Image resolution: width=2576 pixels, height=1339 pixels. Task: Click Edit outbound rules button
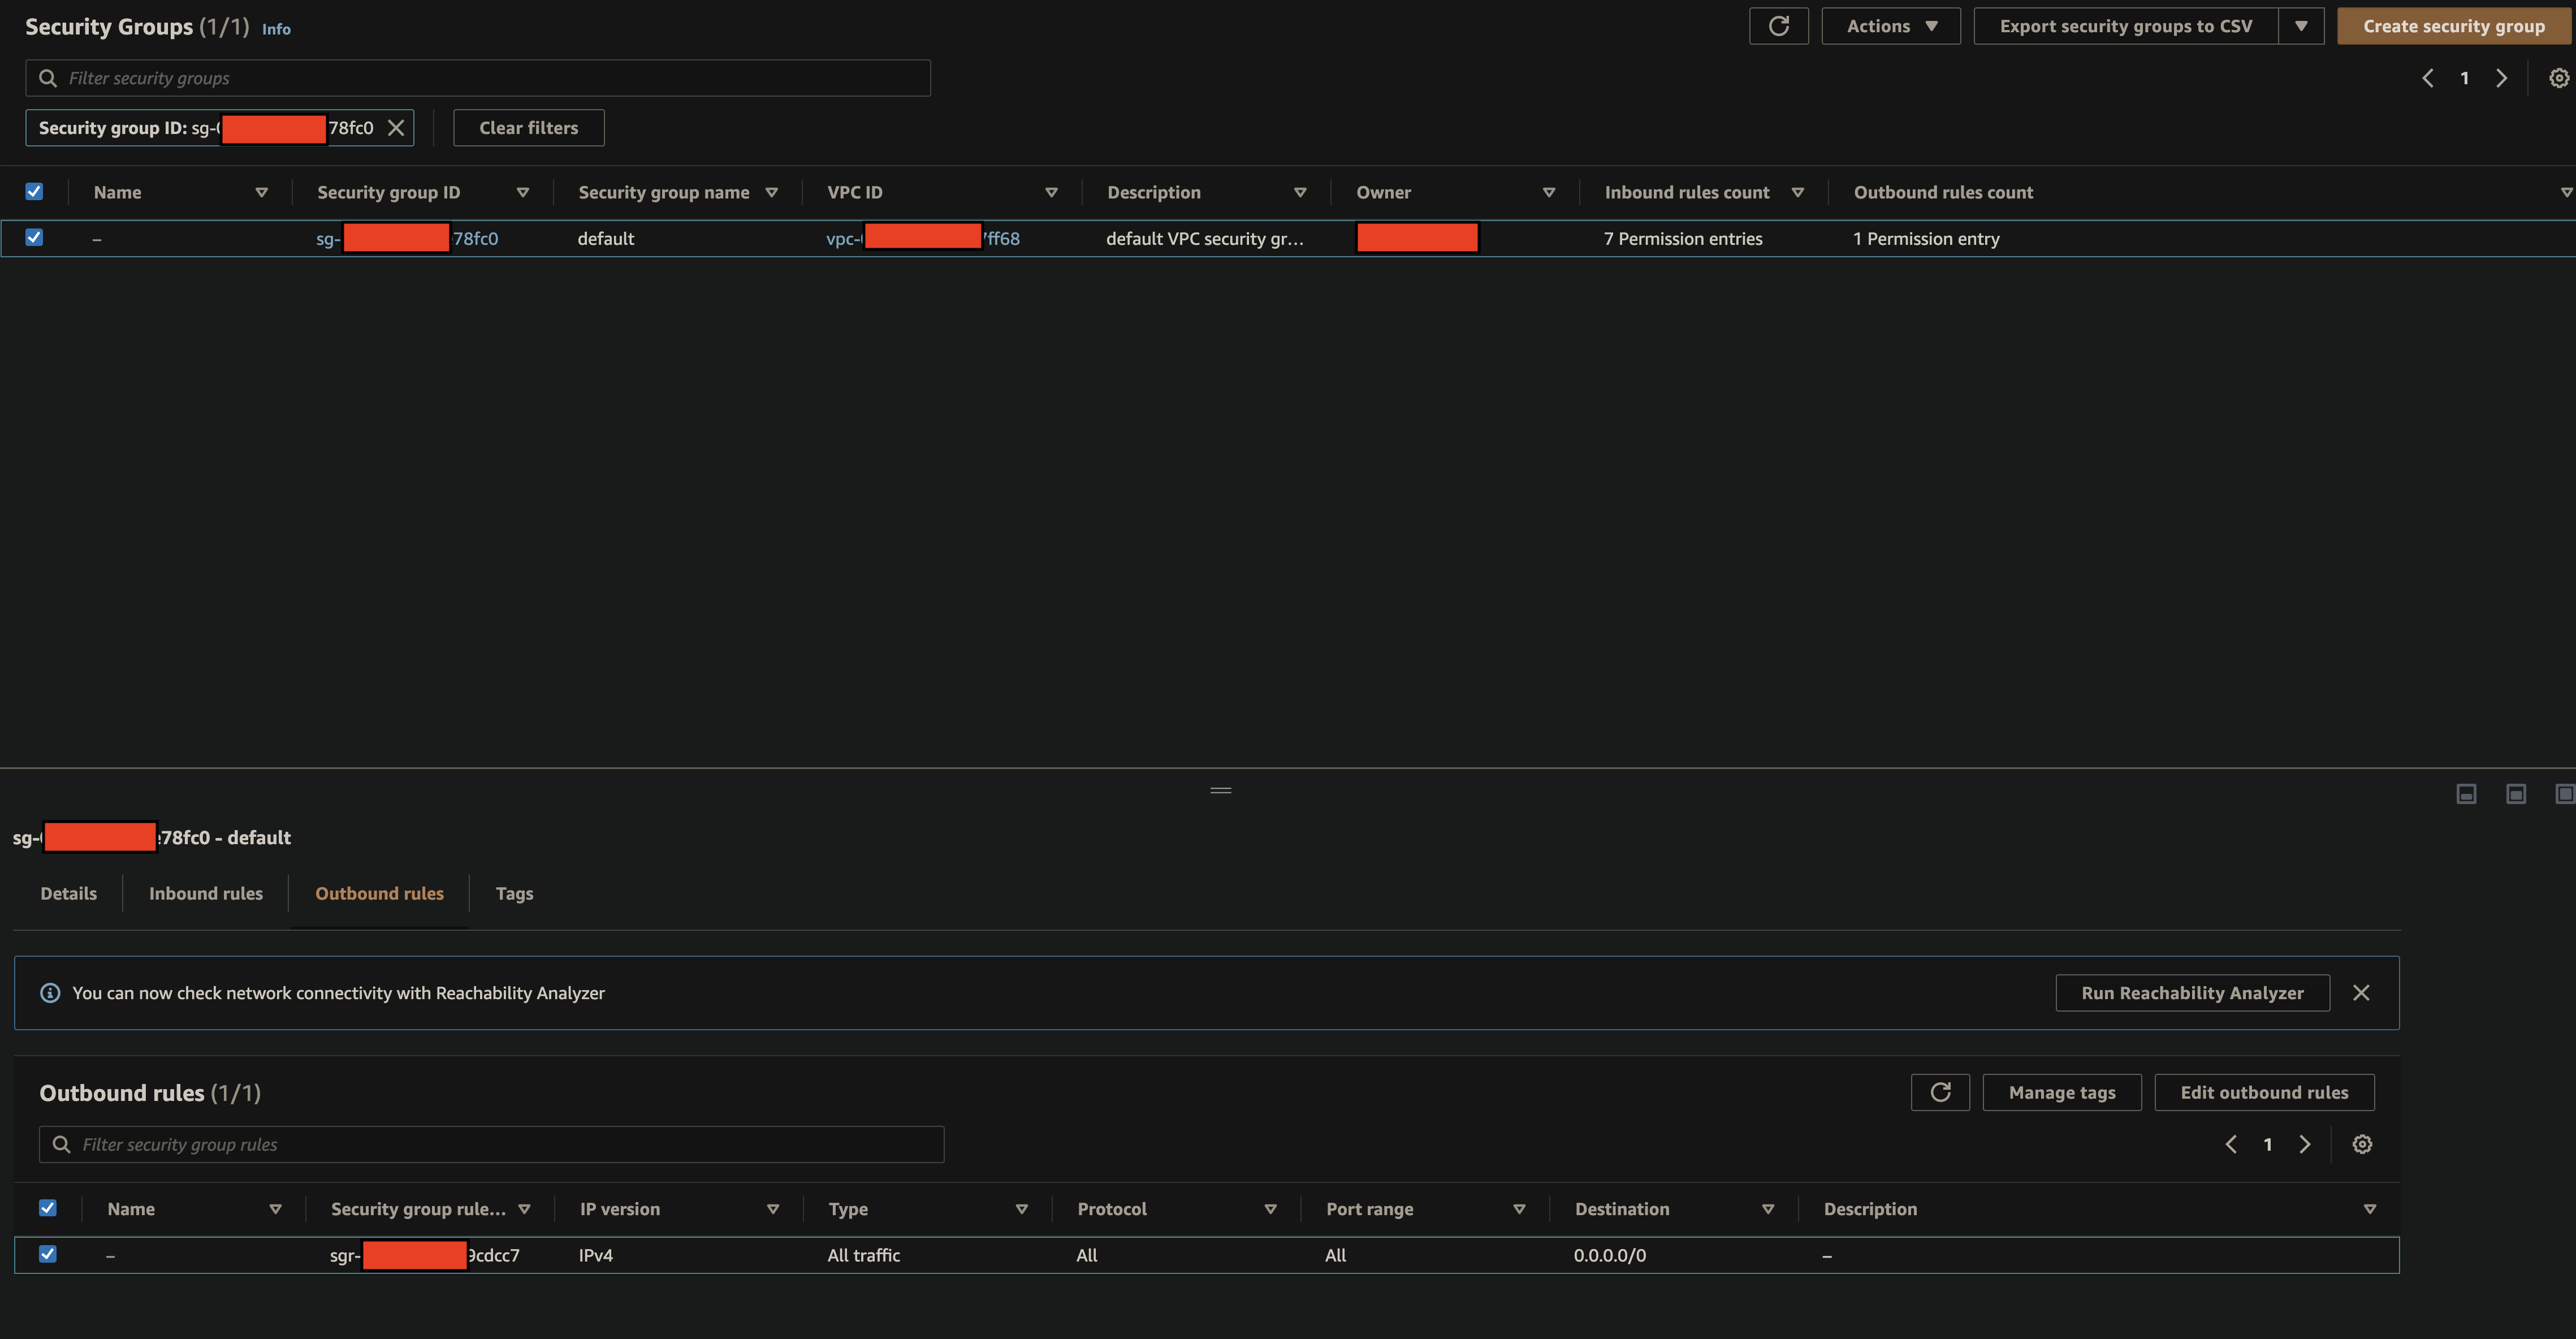point(2264,1092)
